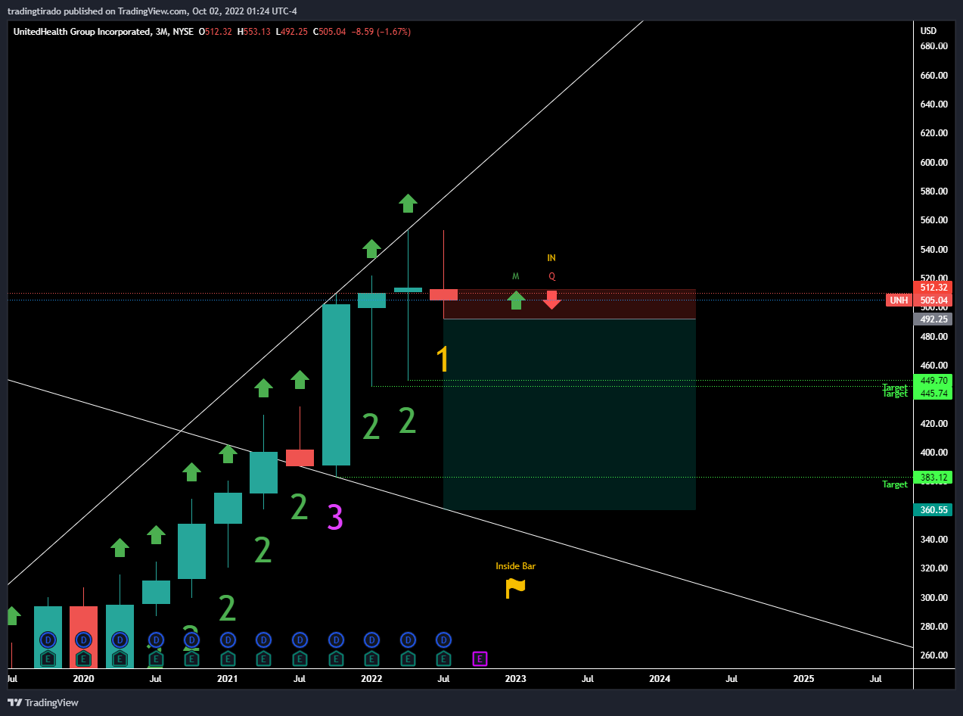963x716 pixels.
Task: Click the rightmost green earnings E marker
Action: point(443,658)
